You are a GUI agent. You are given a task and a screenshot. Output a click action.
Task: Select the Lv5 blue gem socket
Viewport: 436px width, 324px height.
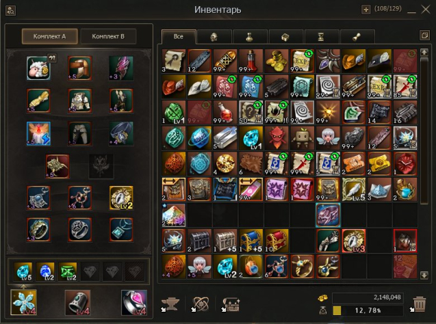coord(24,271)
